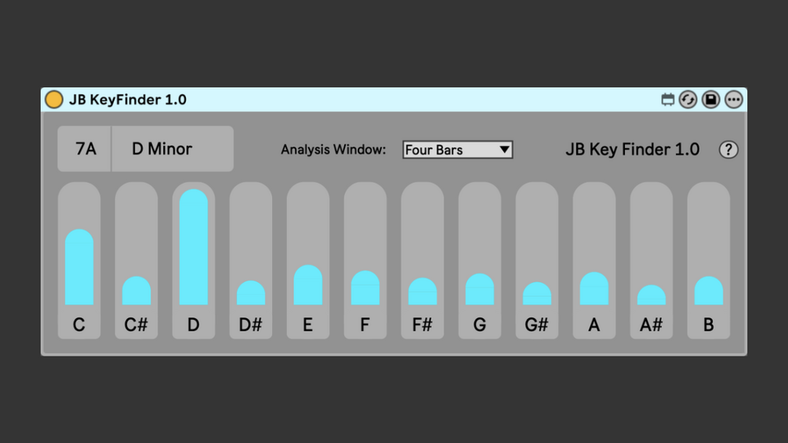Image resolution: width=788 pixels, height=443 pixels.
Task: Click the E note meter
Action: coord(308,259)
